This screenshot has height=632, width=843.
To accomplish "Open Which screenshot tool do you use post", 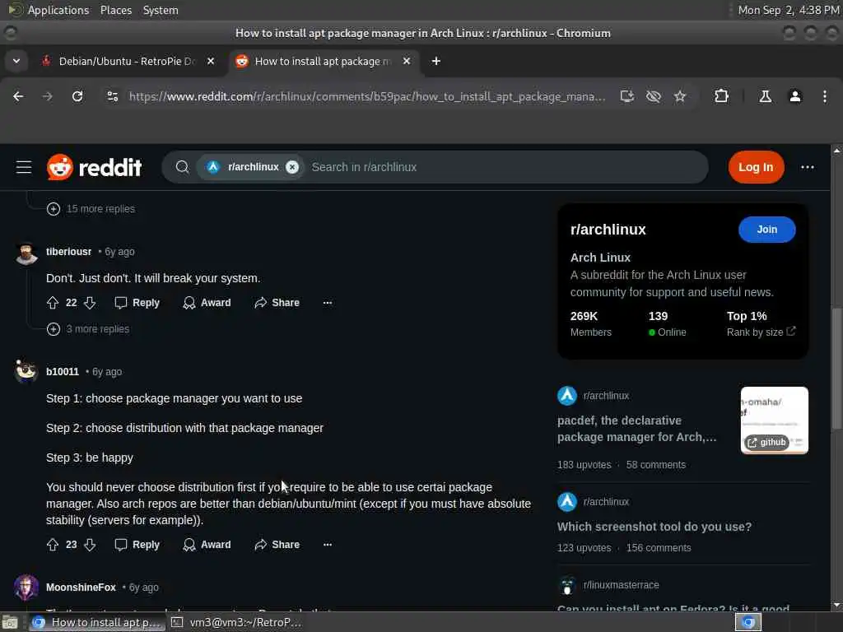I will pos(654,527).
